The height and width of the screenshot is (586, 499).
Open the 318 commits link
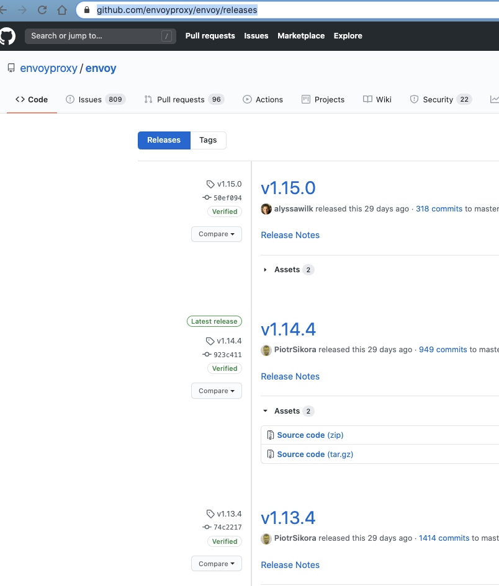pyautogui.click(x=439, y=209)
